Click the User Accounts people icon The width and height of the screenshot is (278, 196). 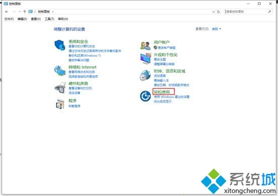pos(145,46)
